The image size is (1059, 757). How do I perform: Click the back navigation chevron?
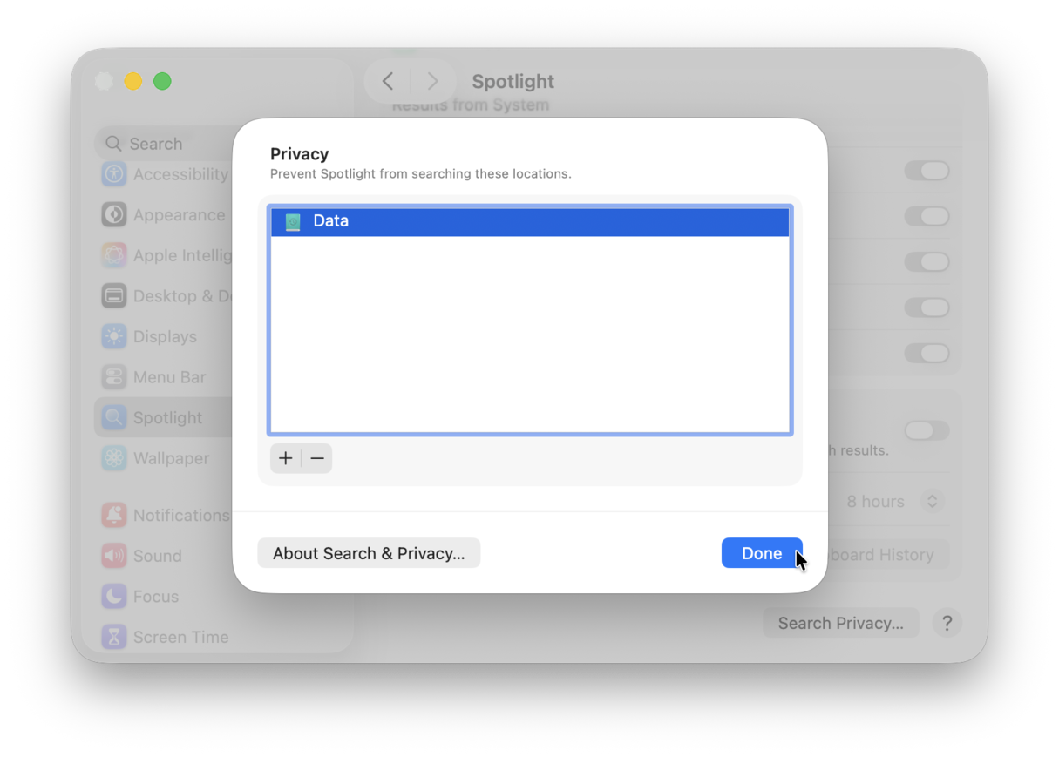coord(386,80)
